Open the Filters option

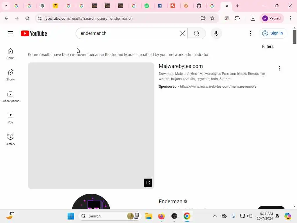[268, 46]
